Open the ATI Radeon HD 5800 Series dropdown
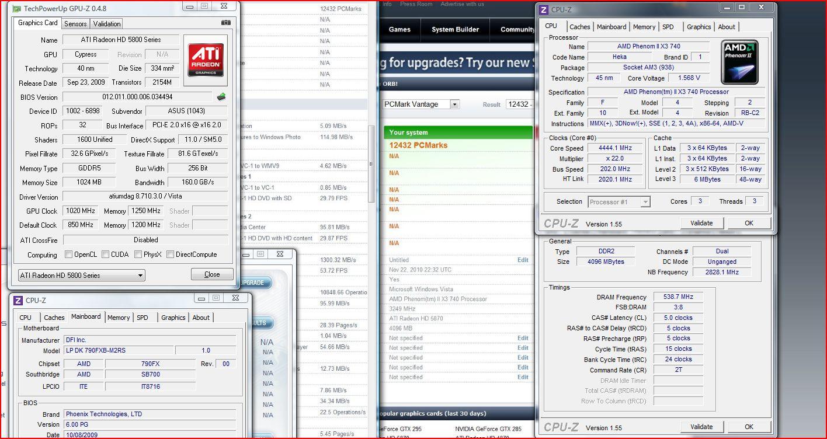 pyautogui.click(x=82, y=275)
